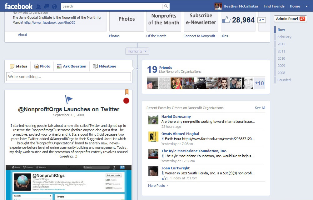Click See All for recent posts by others

coord(260,107)
